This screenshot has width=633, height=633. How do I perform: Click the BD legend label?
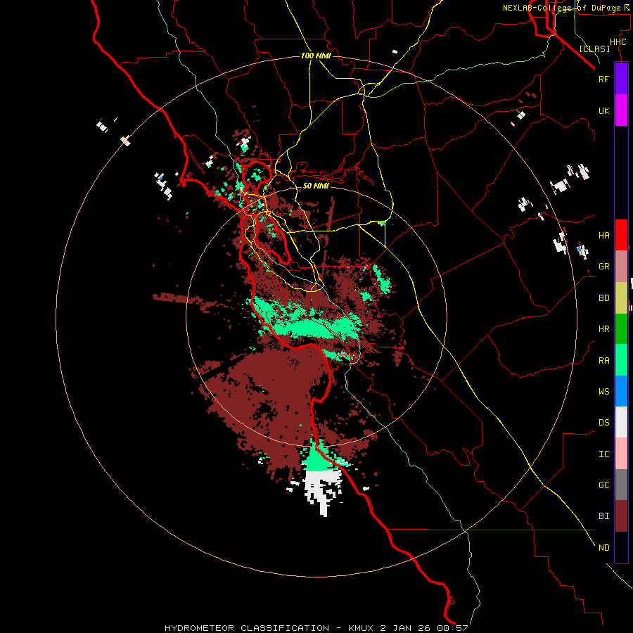coord(603,298)
